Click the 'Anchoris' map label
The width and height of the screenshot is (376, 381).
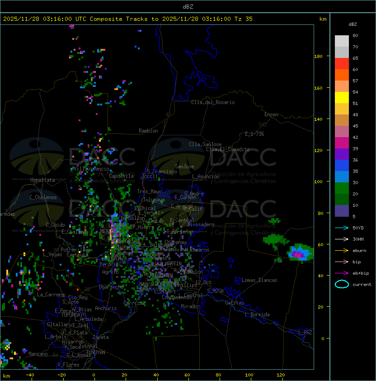pos(106,308)
